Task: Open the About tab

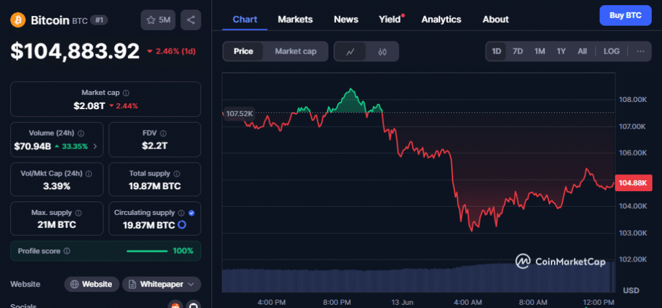Action: [496, 19]
